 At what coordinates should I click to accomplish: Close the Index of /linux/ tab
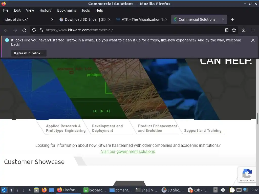coord(52,19)
